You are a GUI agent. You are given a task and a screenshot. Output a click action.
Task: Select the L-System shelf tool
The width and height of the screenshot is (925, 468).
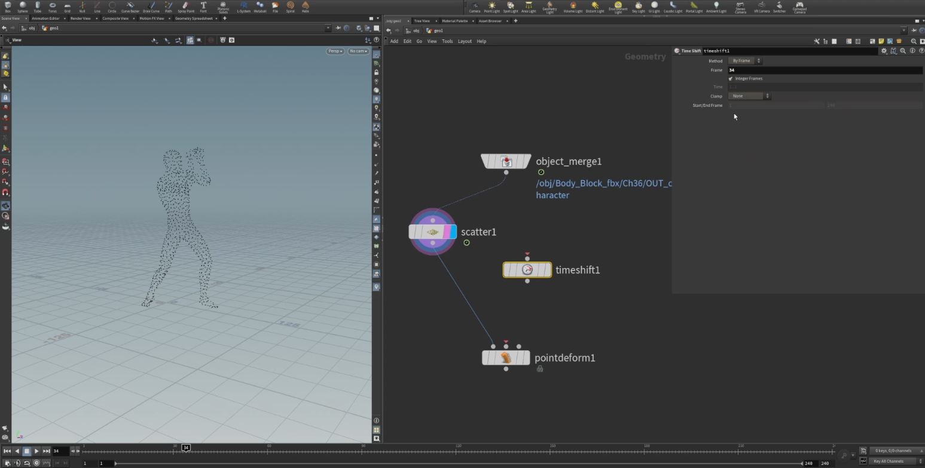click(x=243, y=7)
